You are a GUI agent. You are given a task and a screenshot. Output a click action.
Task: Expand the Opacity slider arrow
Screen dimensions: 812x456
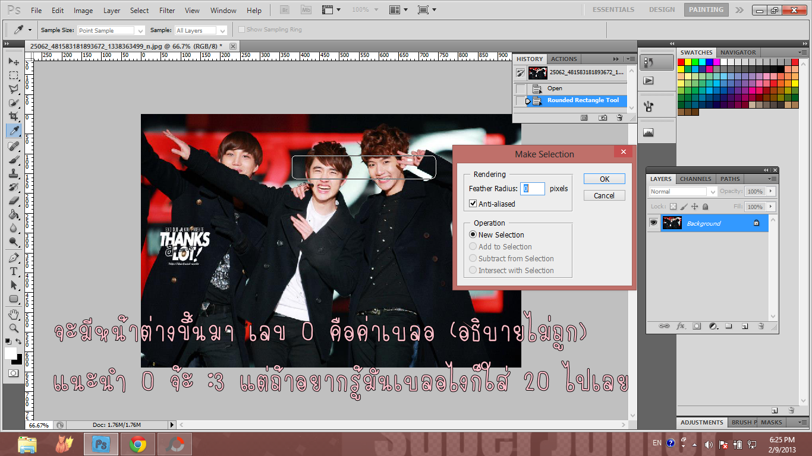pos(771,191)
